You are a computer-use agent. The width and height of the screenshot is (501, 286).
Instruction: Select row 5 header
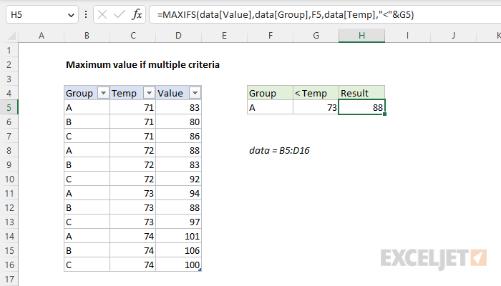pyautogui.click(x=9, y=107)
